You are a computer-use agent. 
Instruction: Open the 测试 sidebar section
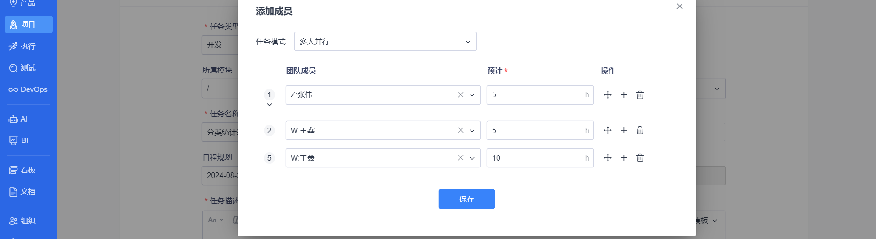28,68
